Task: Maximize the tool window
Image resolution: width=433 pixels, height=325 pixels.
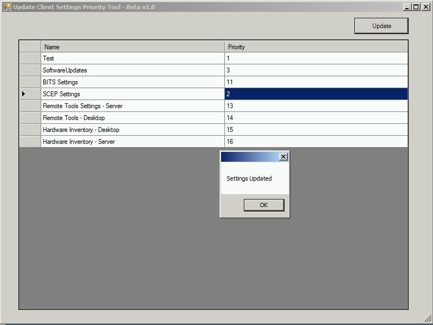Action: click(416, 7)
